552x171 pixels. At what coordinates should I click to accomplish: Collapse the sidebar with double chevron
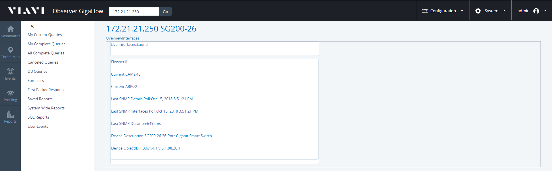click(x=32, y=26)
